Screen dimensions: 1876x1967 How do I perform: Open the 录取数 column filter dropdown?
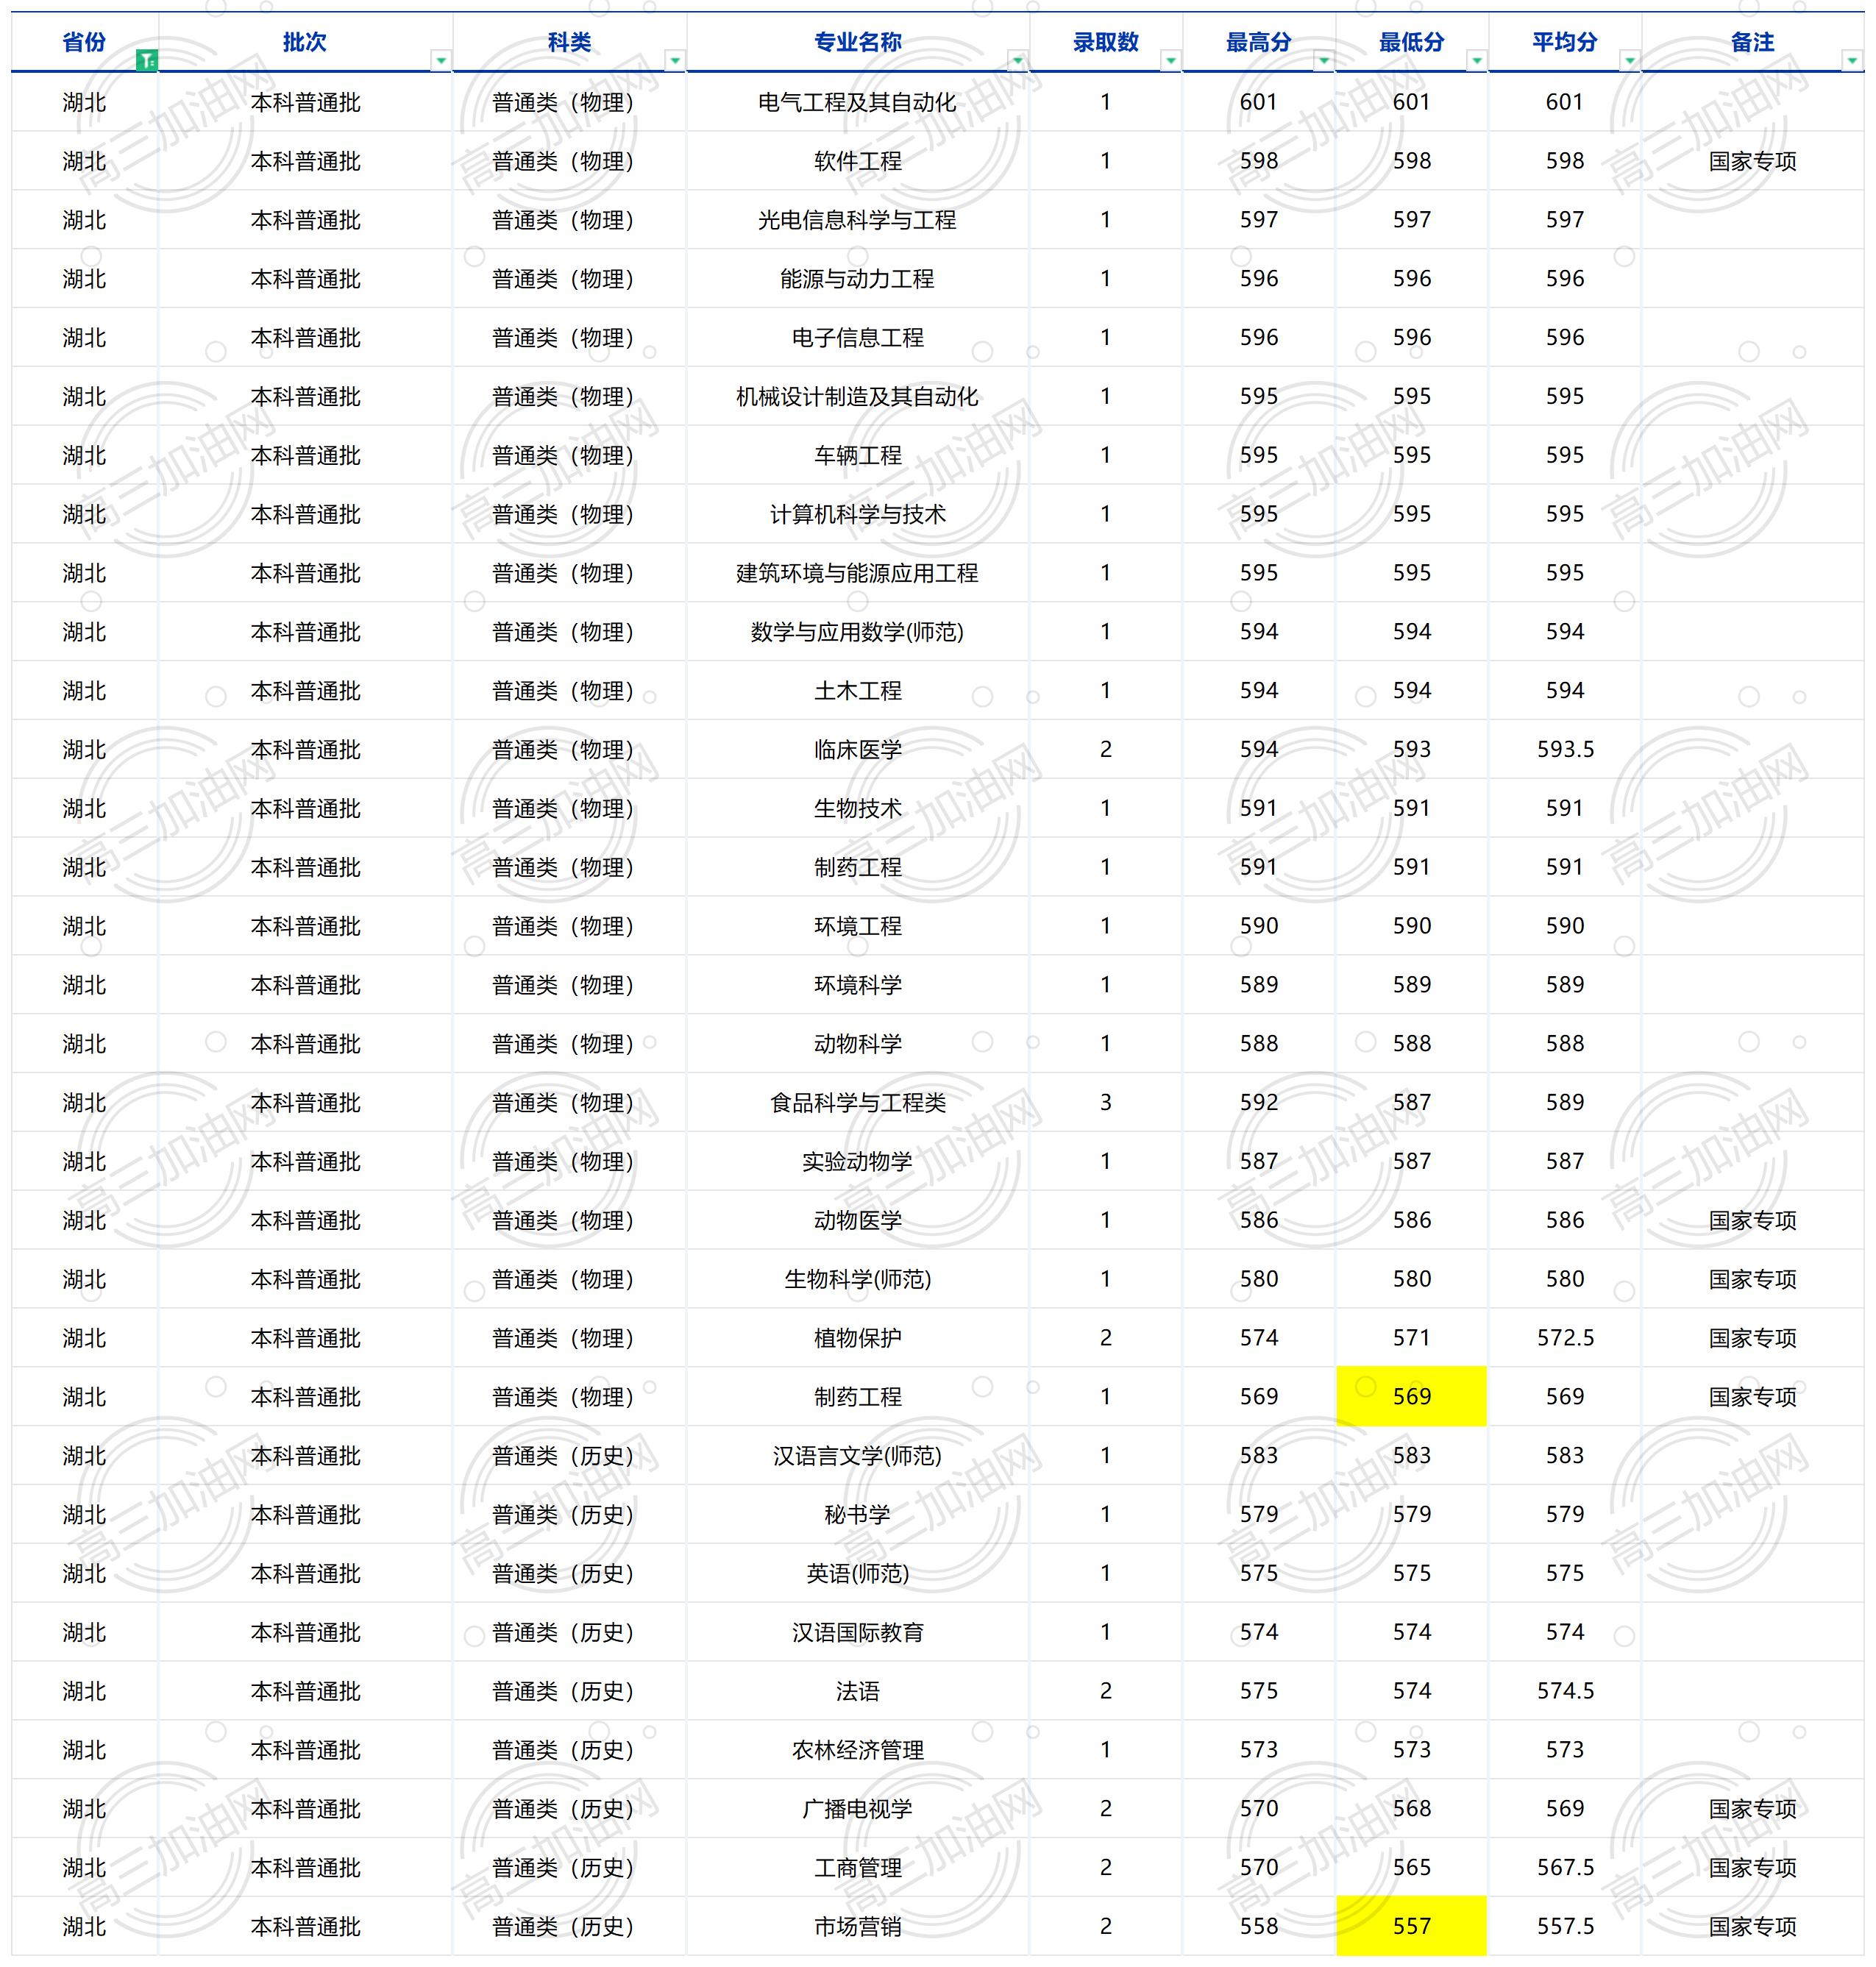click(x=1171, y=61)
